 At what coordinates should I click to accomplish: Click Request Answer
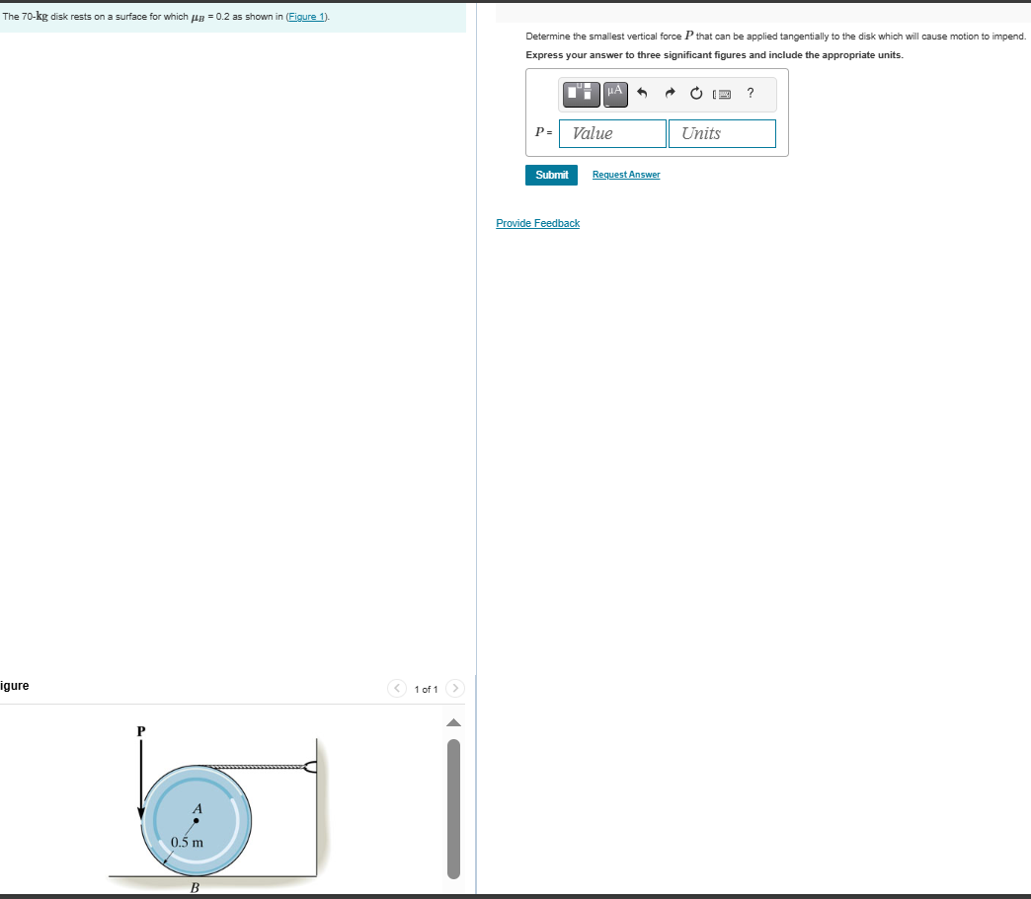pos(625,174)
